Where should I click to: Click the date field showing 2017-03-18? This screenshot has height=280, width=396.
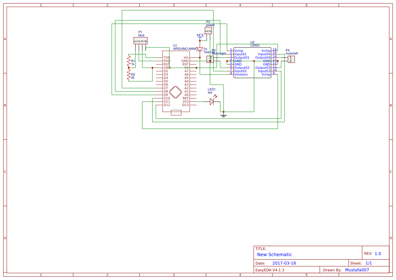(x=285, y=263)
